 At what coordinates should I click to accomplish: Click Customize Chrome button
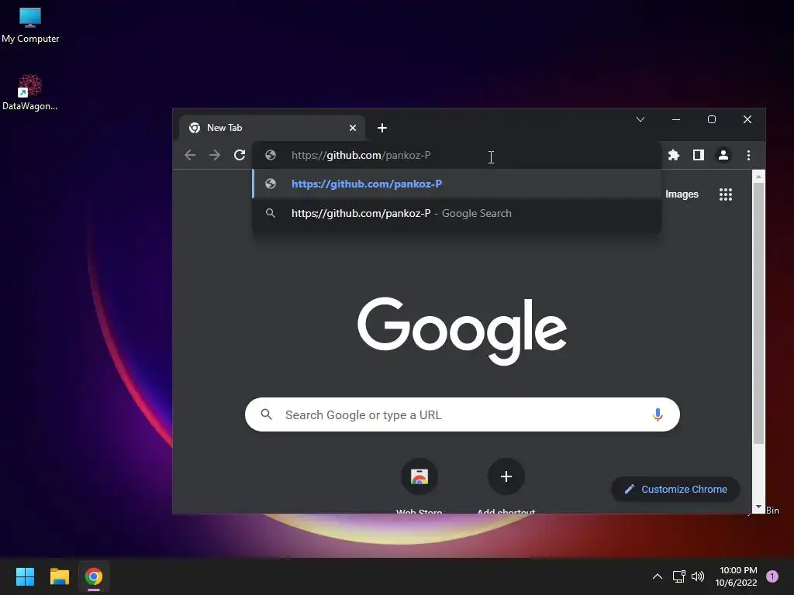675,490
